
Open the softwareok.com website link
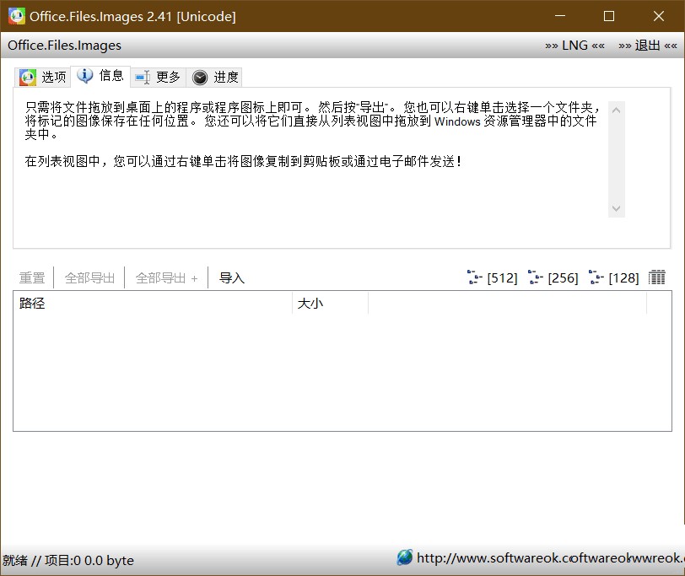click(x=550, y=557)
